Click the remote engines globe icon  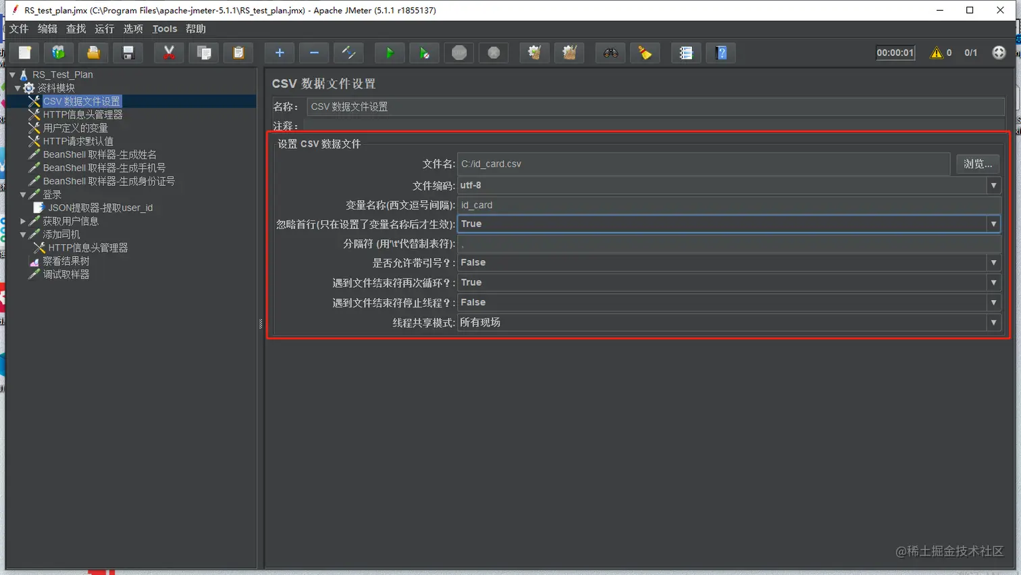[x=999, y=53]
